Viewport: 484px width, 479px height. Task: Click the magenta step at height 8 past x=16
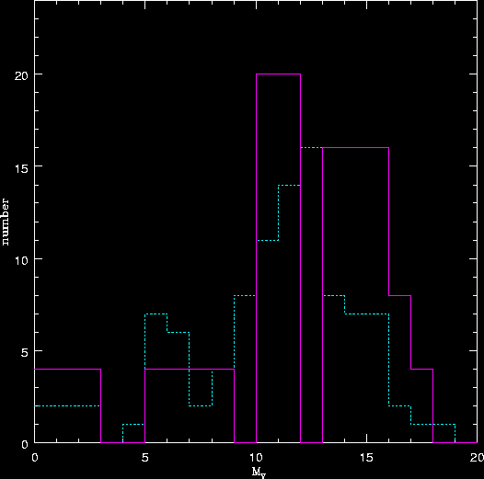coord(399,295)
